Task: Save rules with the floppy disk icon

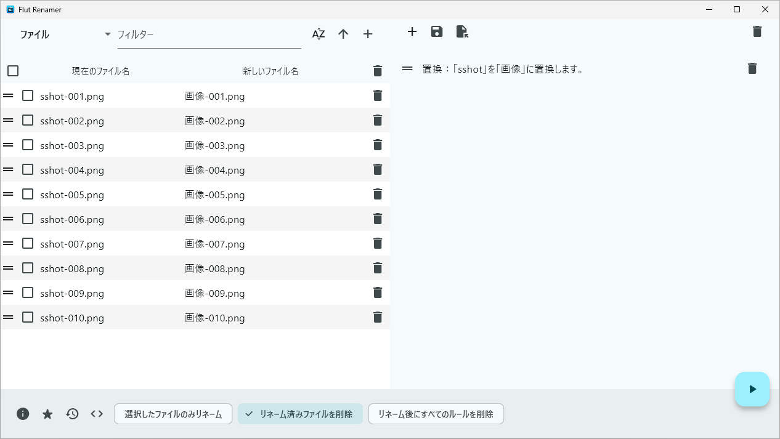Action: [437, 31]
